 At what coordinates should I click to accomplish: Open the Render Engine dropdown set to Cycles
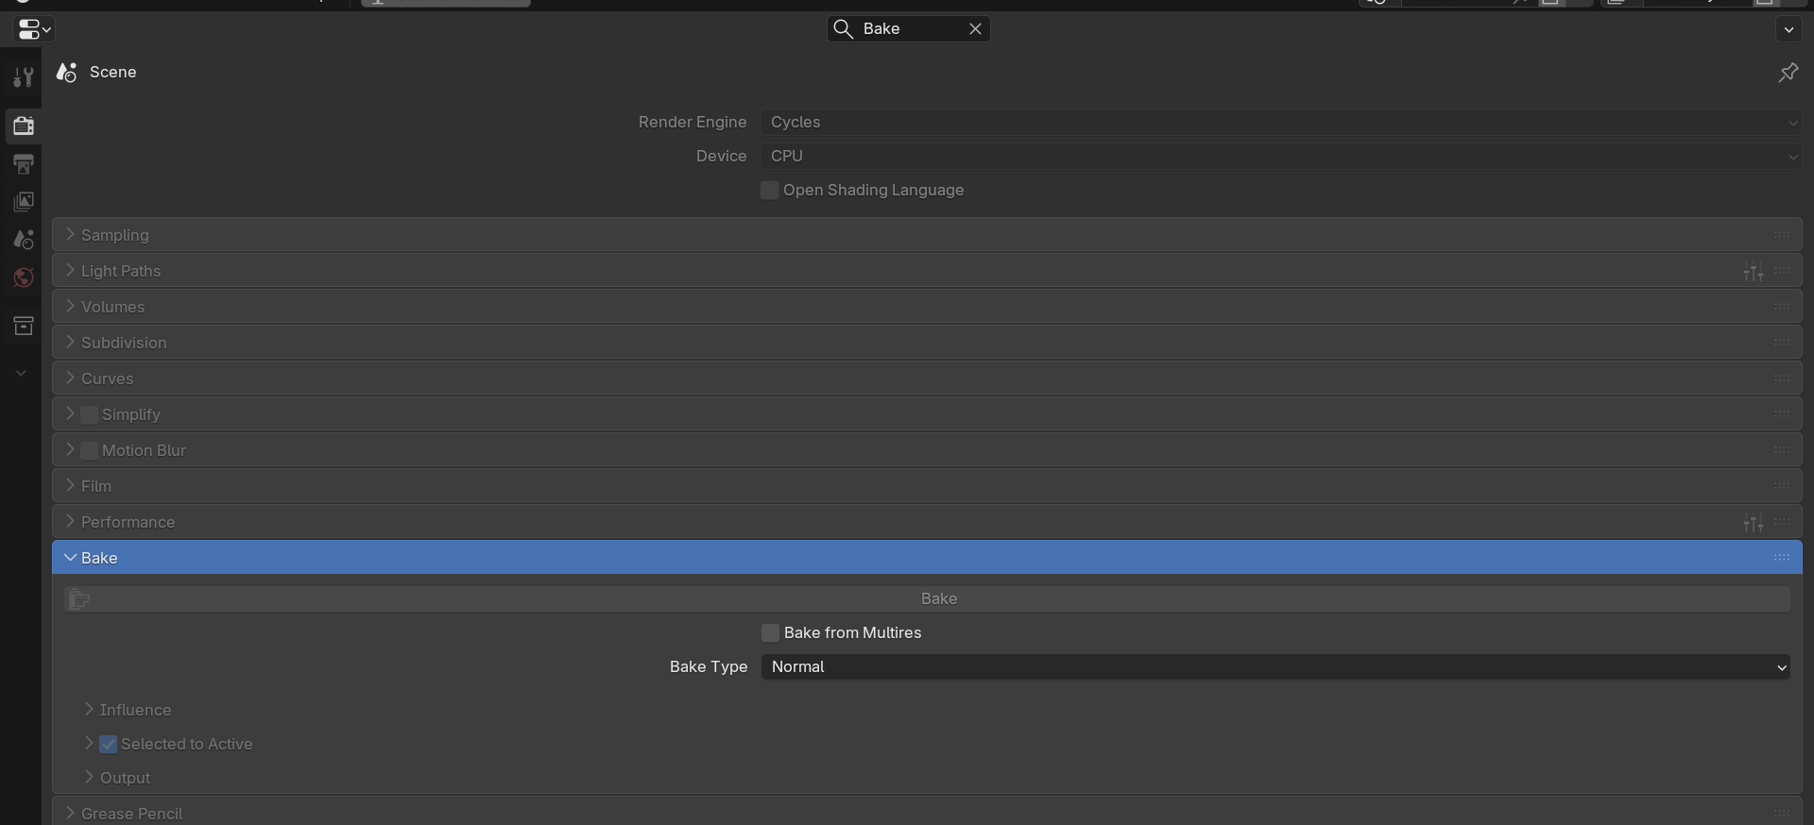(x=1281, y=123)
